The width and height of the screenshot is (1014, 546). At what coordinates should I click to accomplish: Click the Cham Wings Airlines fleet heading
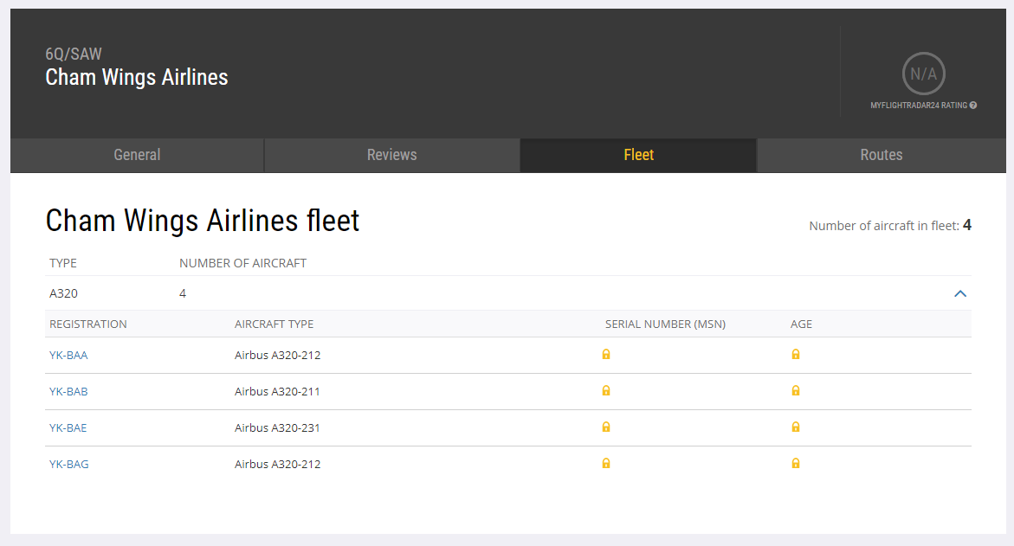click(x=203, y=221)
